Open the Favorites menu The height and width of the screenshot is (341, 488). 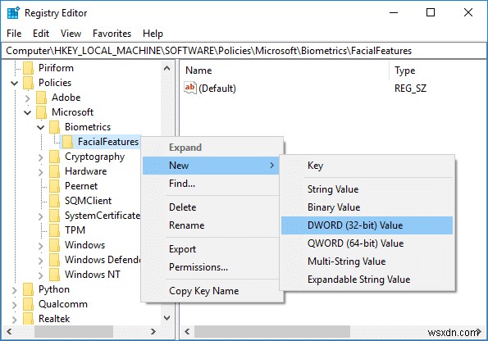tap(112, 34)
